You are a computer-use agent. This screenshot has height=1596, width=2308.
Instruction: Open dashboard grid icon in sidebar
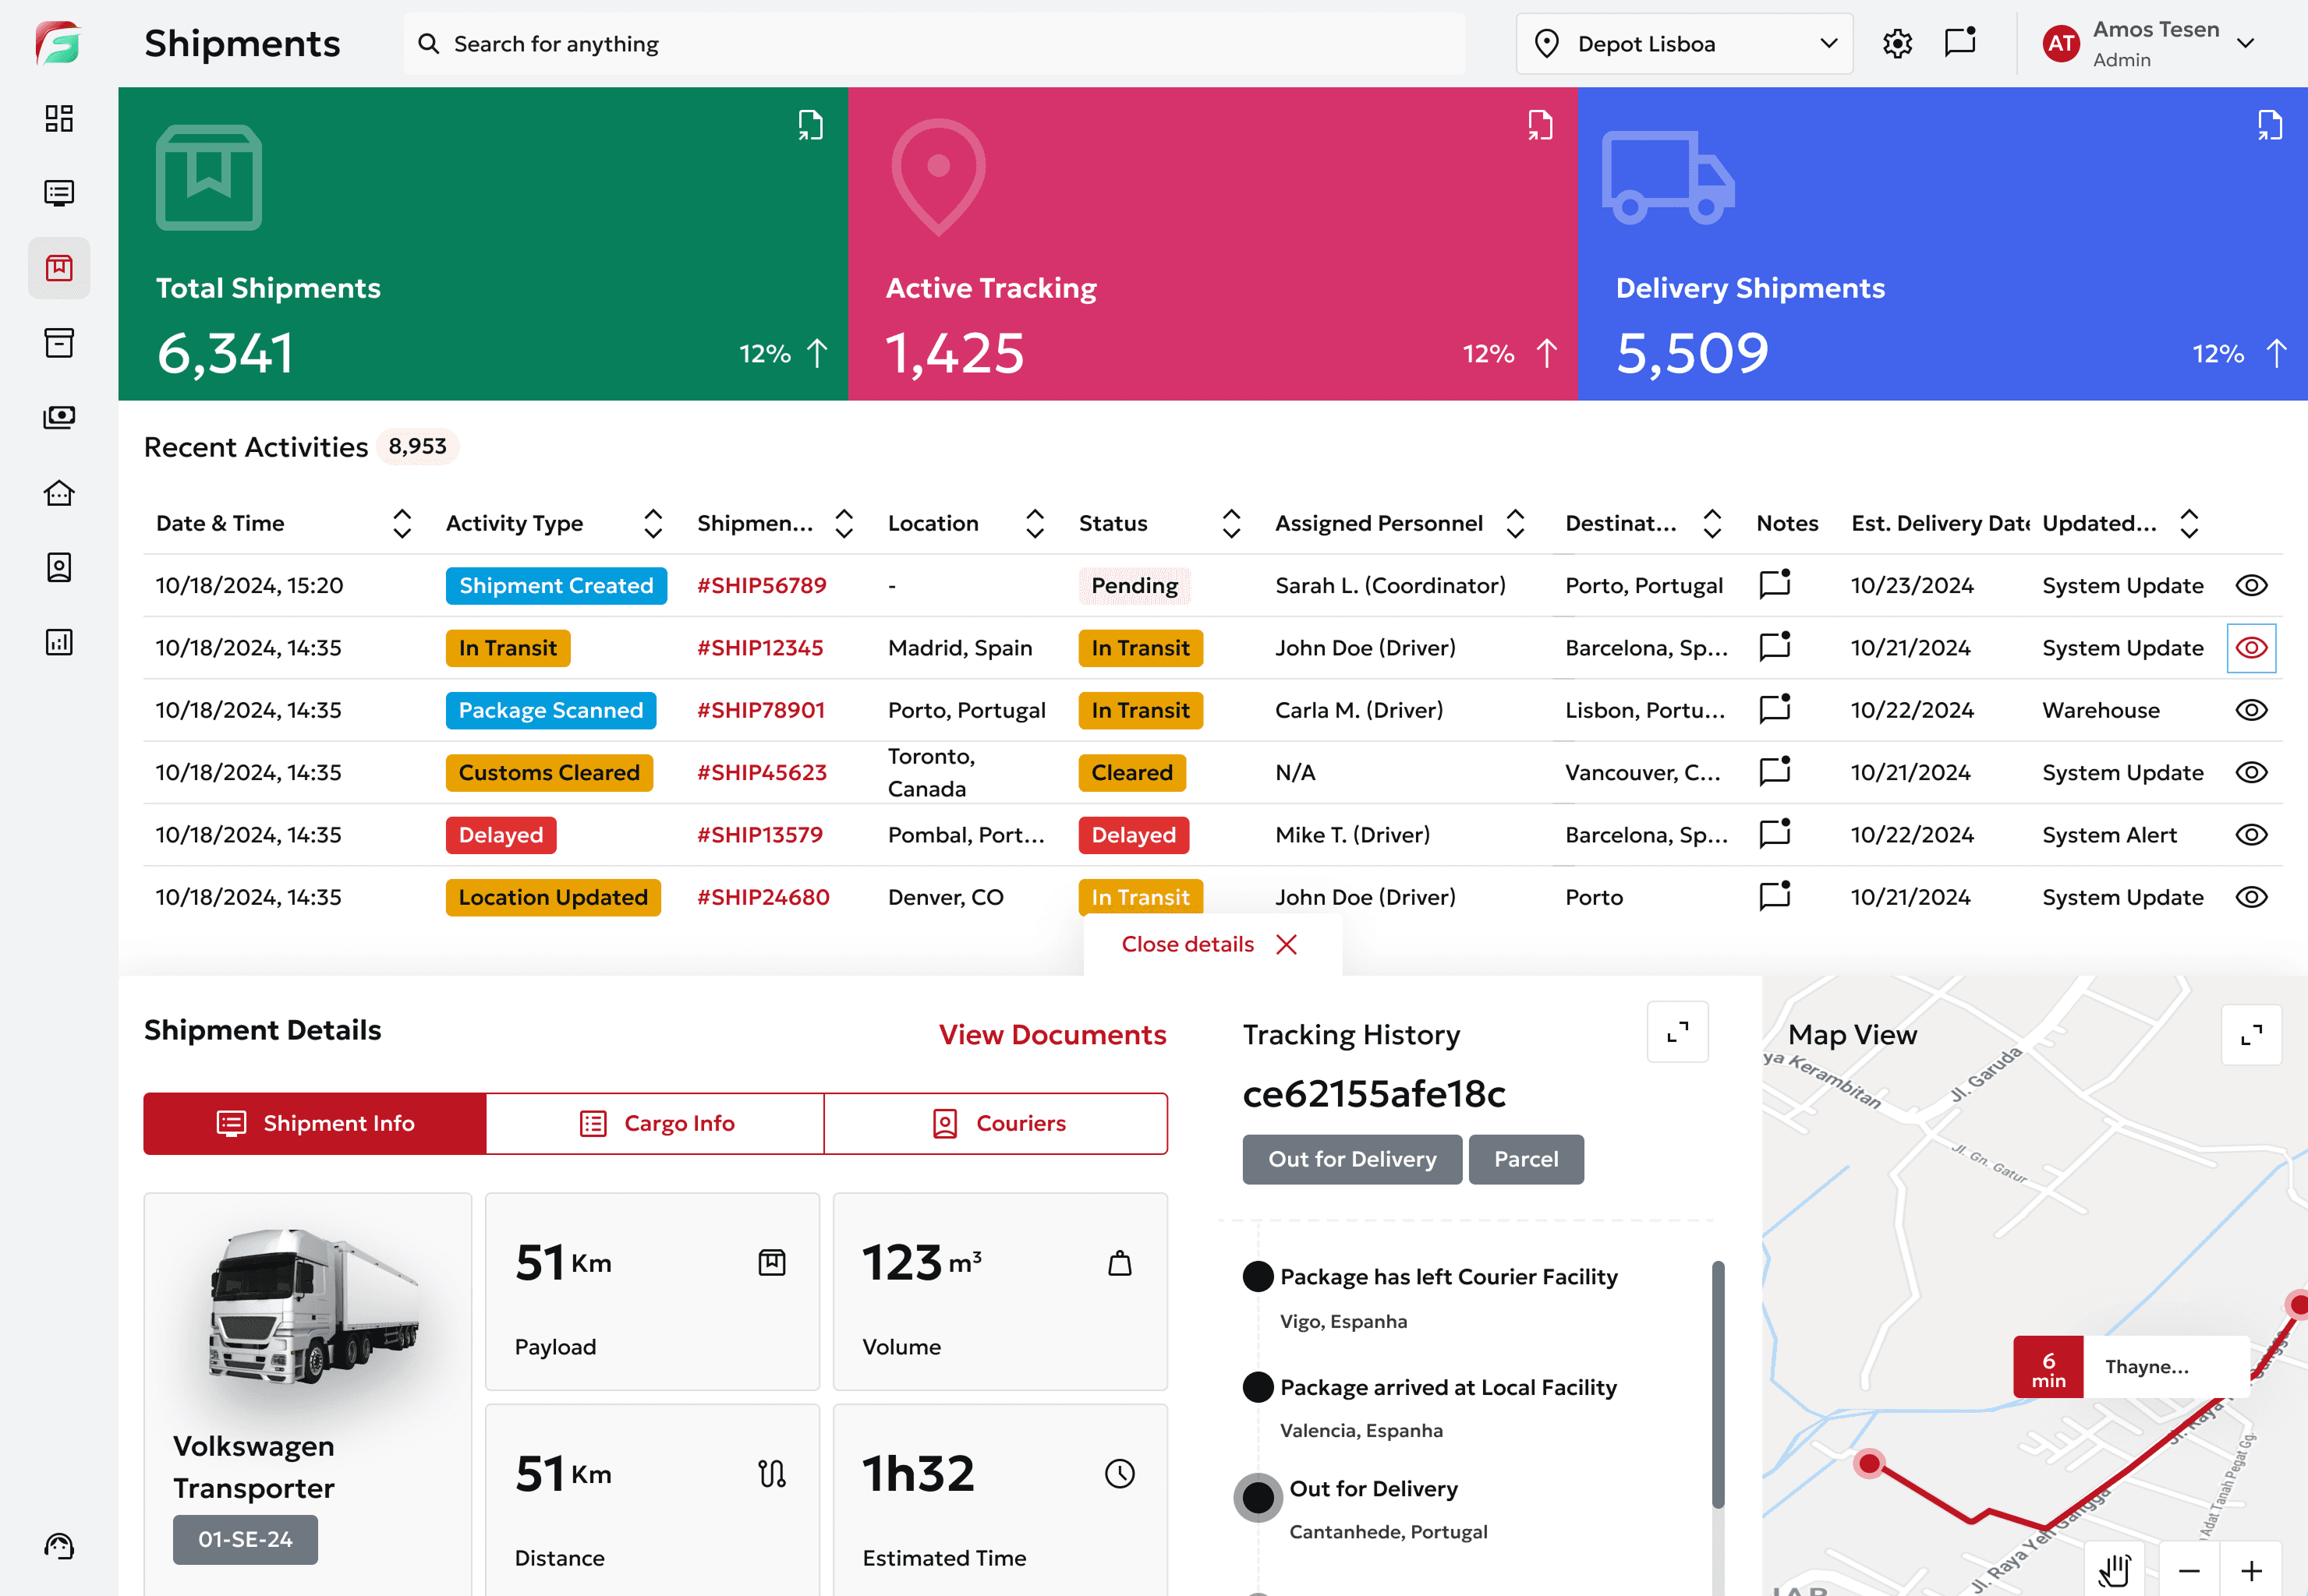point(59,118)
